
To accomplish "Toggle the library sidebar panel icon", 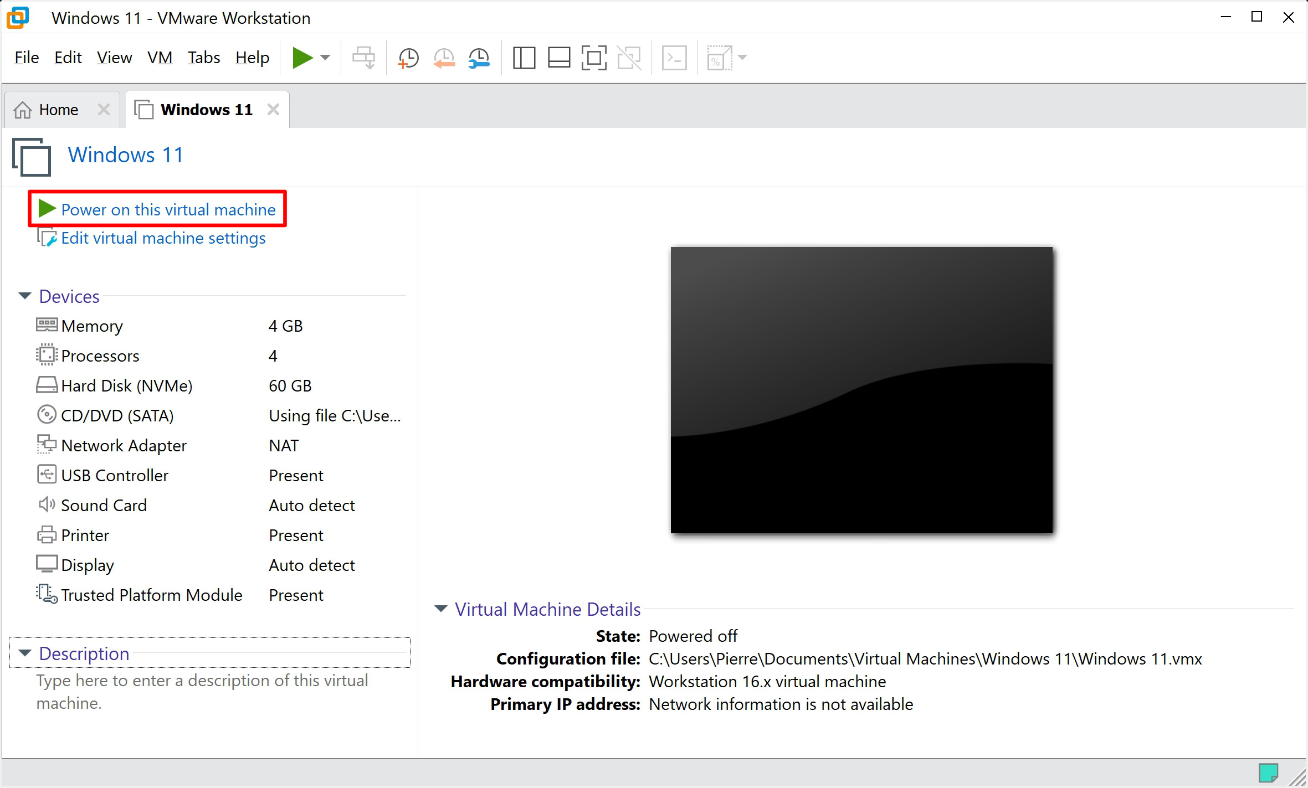I will 524,58.
